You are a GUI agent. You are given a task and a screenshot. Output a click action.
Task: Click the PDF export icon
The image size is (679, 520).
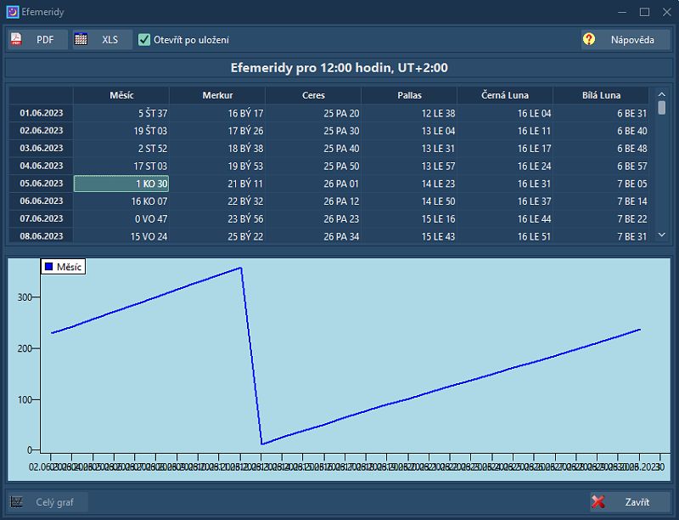coord(17,40)
